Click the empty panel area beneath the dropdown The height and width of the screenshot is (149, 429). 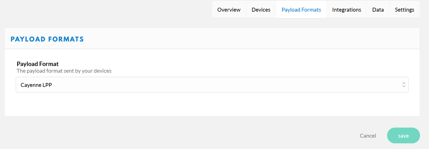212,104
